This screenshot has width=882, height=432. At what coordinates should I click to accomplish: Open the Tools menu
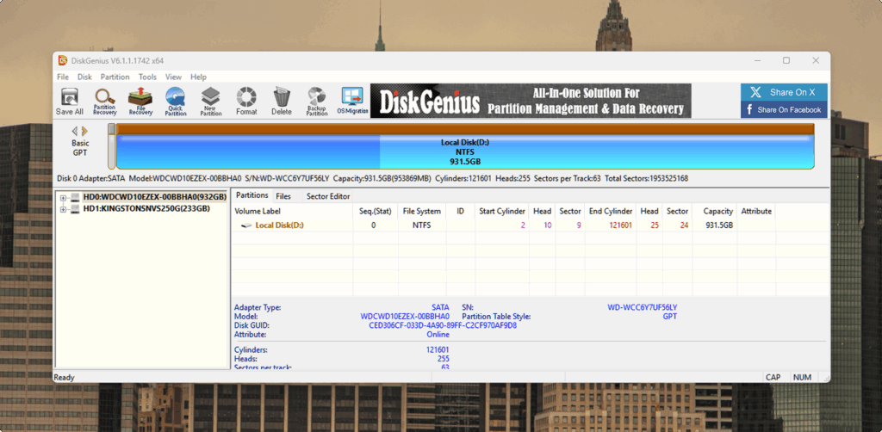(x=147, y=77)
